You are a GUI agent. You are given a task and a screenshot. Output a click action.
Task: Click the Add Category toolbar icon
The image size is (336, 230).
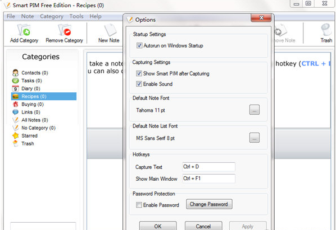pos(24,30)
